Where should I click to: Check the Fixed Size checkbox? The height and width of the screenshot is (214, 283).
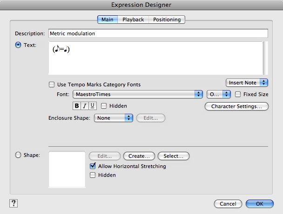click(x=238, y=94)
